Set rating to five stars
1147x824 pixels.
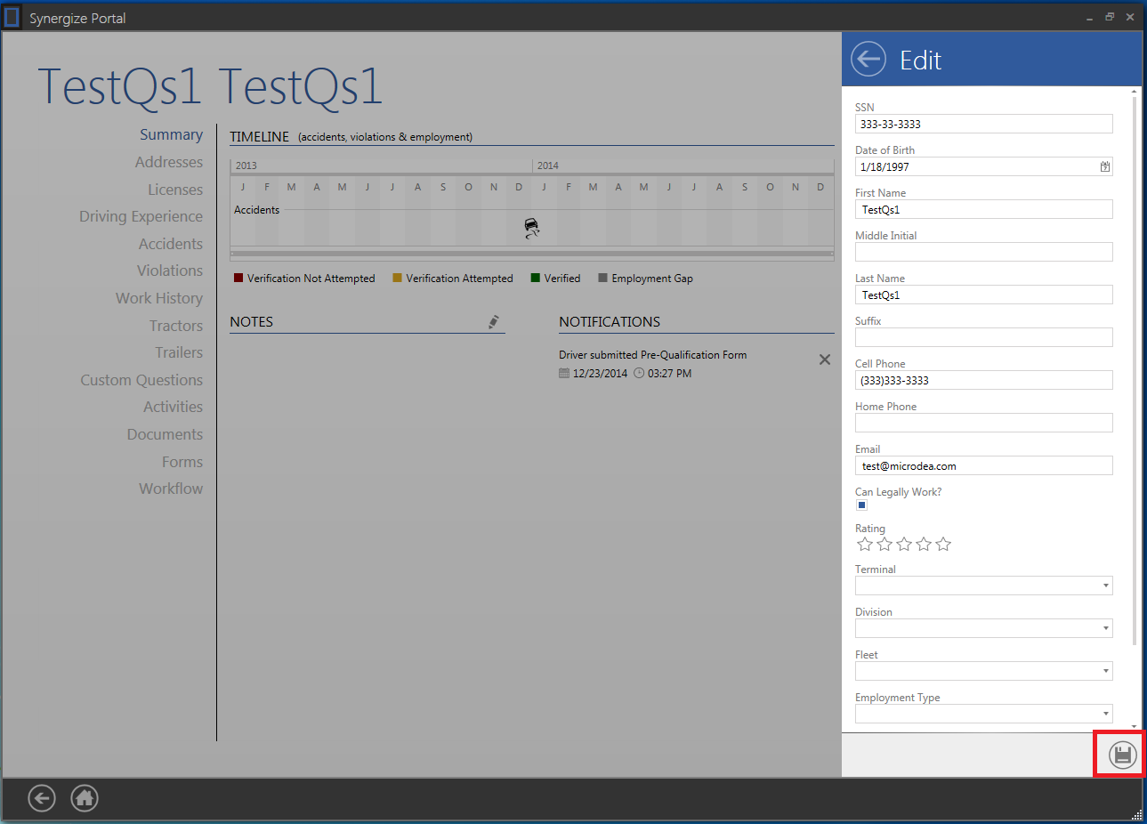click(943, 544)
